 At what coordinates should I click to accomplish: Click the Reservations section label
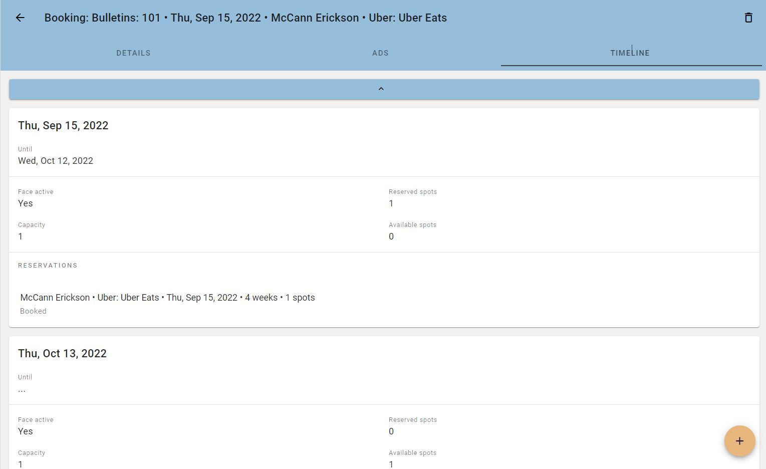[48, 266]
